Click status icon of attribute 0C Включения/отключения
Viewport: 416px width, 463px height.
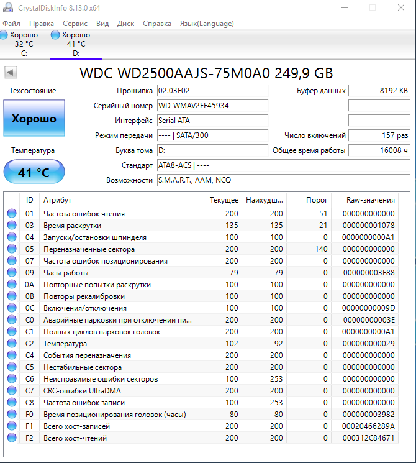[x=12, y=308]
